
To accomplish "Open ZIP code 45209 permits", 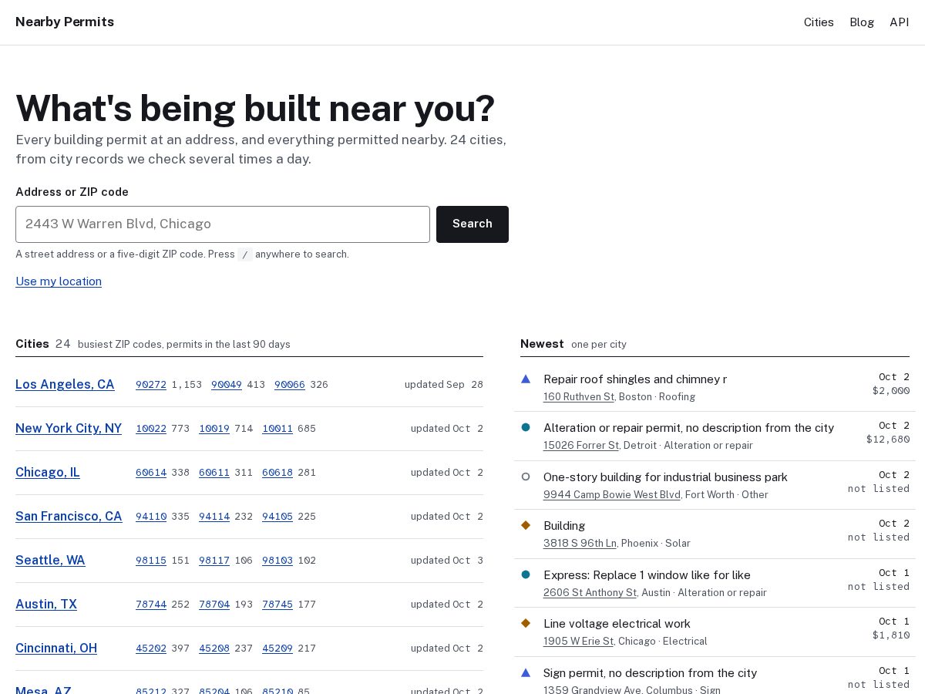I will point(277,649).
